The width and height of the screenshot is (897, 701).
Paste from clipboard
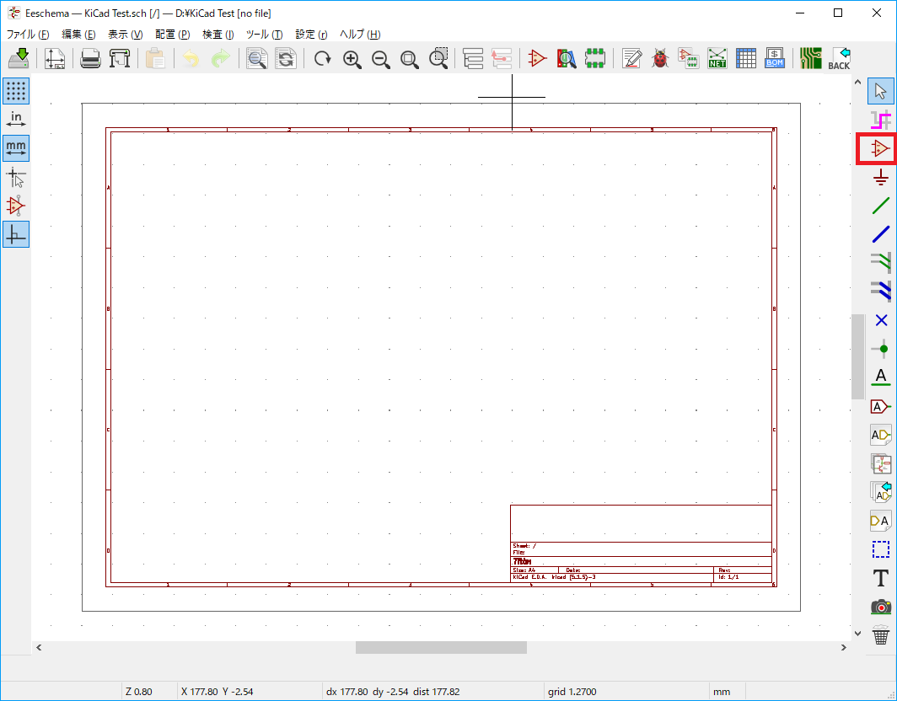coord(155,58)
